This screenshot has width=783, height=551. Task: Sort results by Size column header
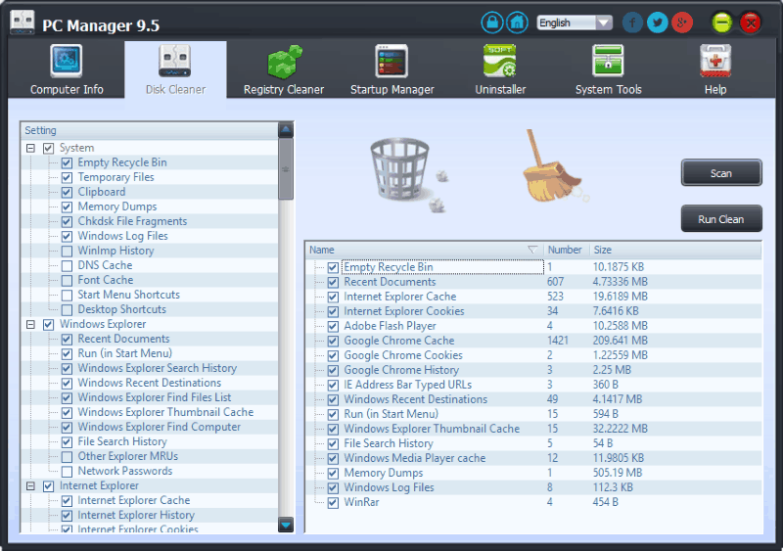coord(675,250)
